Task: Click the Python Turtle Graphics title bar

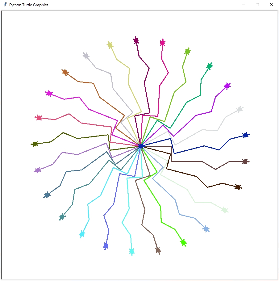Action: tap(123, 5)
